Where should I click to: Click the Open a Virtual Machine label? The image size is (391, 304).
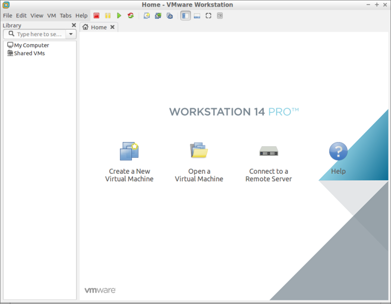click(199, 175)
